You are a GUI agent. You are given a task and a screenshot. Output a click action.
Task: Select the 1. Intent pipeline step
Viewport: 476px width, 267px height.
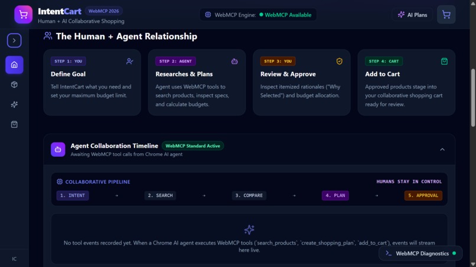click(x=73, y=196)
